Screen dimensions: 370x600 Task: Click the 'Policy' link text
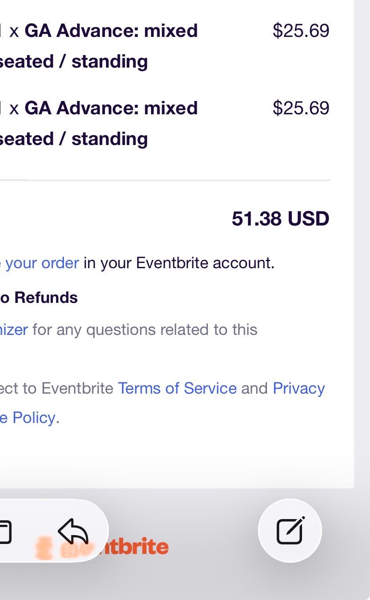(33, 418)
